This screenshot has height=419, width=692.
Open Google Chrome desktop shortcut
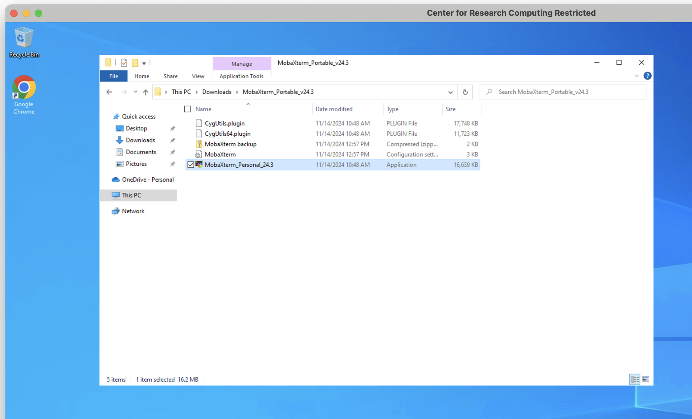click(x=24, y=95)
